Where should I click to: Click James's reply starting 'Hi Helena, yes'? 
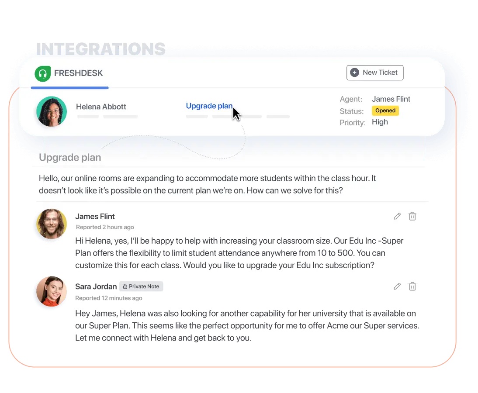239,253
